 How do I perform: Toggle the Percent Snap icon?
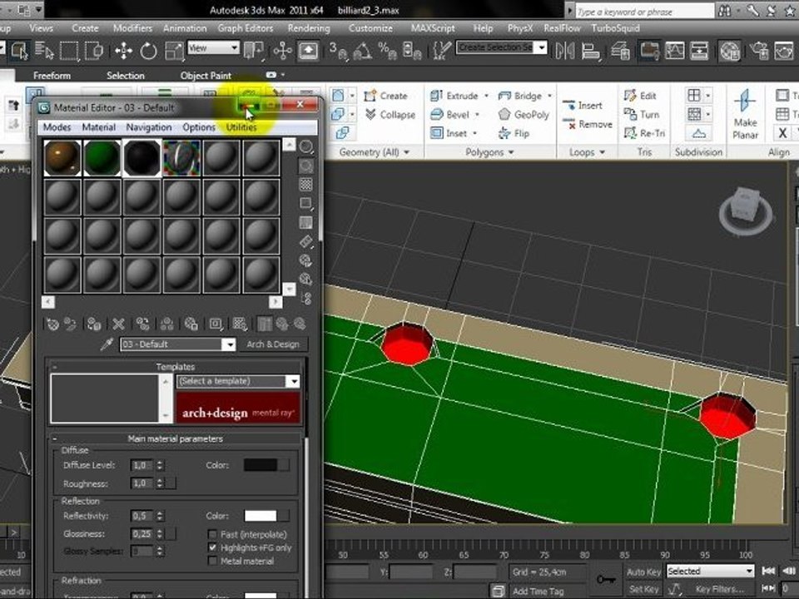(x=387, y=51)
